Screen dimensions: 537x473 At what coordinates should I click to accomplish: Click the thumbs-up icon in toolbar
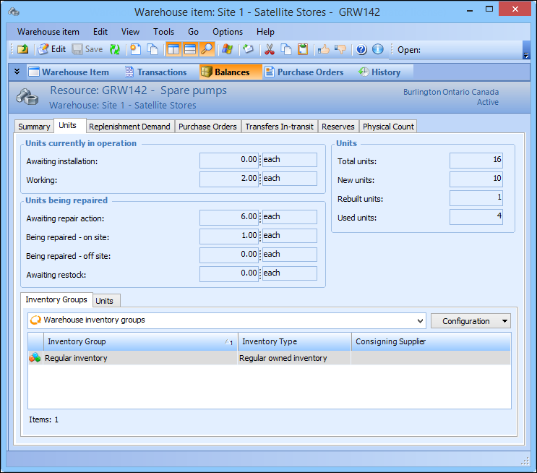pyautogui.click(x=323, y=49)
